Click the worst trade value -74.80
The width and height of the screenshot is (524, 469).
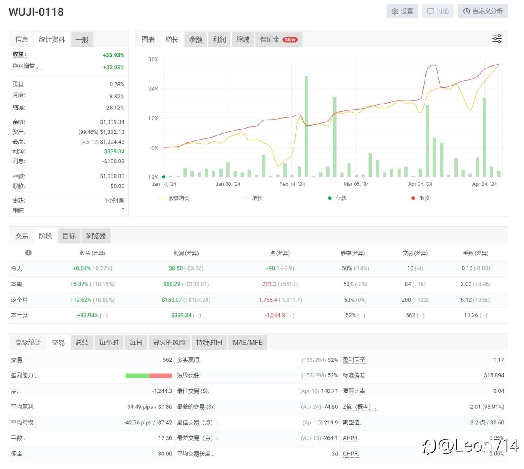(x=330, y=407)
